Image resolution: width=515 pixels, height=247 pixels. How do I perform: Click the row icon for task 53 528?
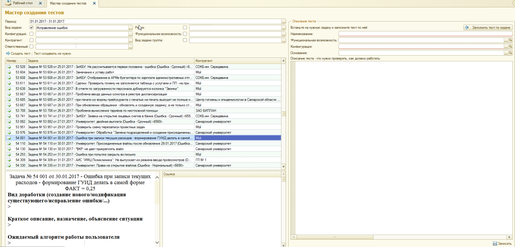(9, 67)
